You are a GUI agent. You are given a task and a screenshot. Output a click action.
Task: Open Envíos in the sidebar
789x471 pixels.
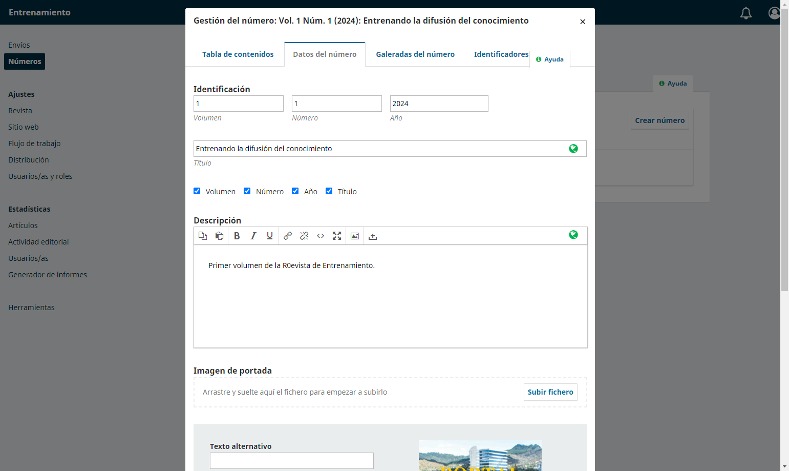coord(19,45)
